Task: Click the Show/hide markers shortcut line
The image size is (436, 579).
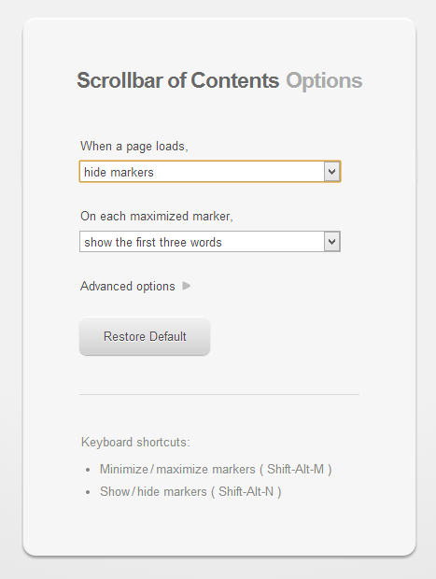Action: tap(190, 492)
